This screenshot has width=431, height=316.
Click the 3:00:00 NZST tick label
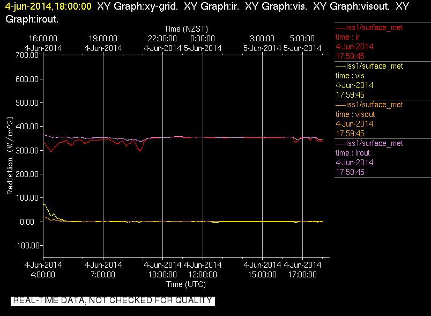[x=262, y=39]
